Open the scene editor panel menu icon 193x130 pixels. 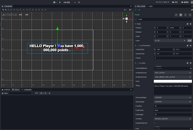pos(131,6)
